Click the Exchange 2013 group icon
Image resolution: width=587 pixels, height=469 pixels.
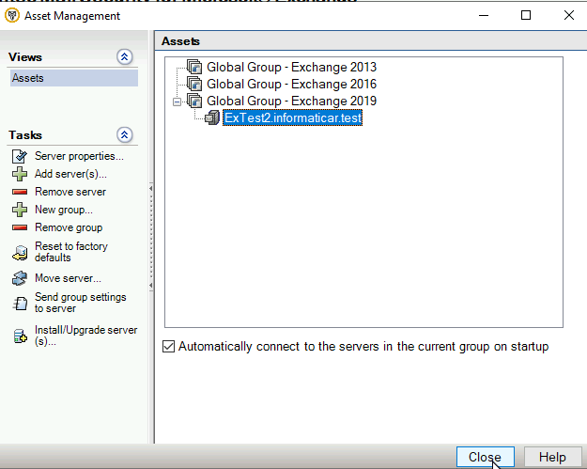194,67
